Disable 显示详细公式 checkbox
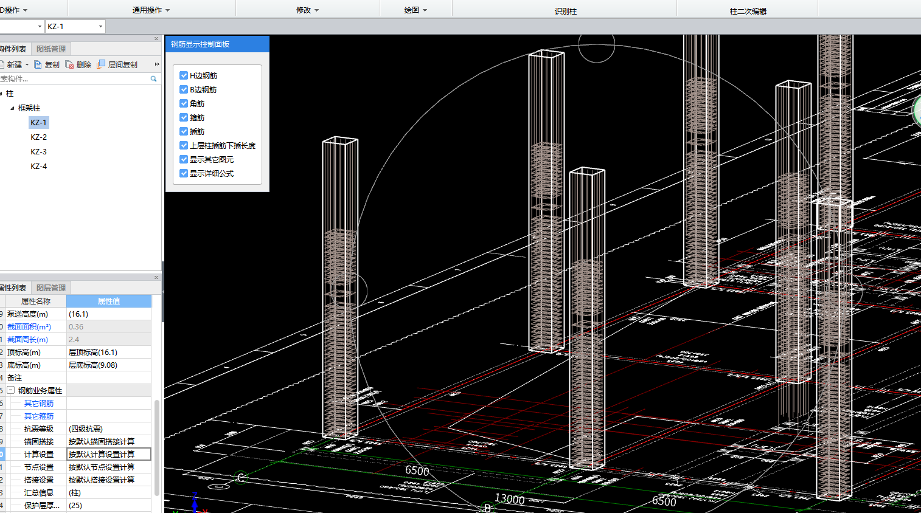 184,173
